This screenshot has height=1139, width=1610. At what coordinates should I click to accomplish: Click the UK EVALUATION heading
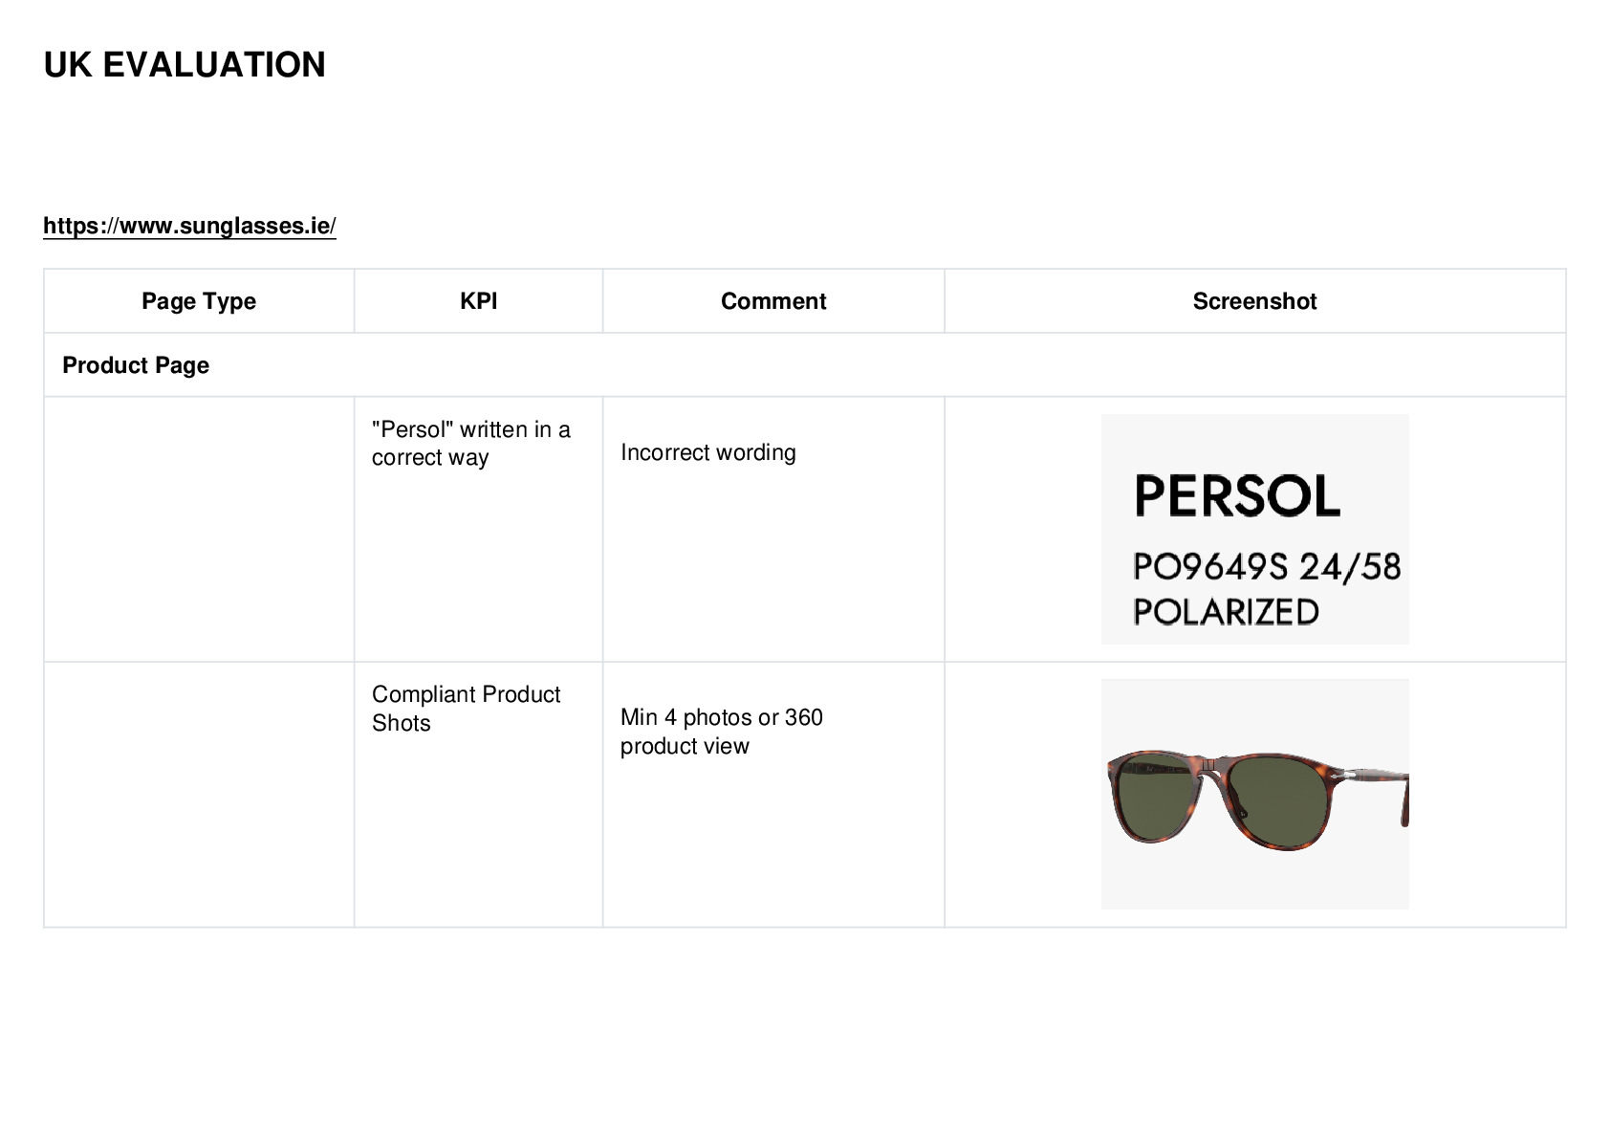(185, 65)
